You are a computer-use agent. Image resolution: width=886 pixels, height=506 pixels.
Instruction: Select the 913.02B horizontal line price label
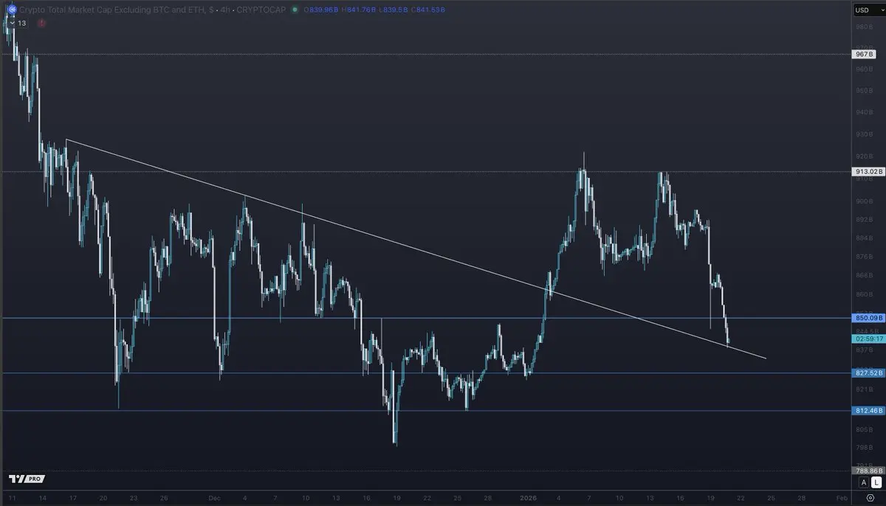pyautogui.click(x=868, y=172)
